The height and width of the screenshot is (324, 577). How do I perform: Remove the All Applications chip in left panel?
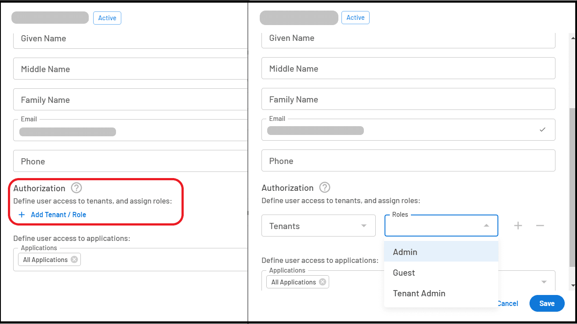coord(74,259)
